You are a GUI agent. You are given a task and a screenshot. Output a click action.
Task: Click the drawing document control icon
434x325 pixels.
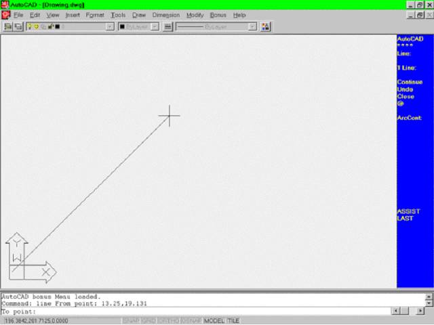(x=5, y=15)
